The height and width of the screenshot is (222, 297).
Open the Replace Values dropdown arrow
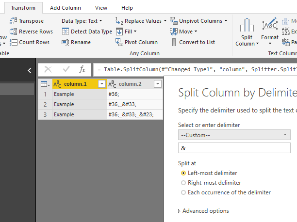[x=165, y=21]
